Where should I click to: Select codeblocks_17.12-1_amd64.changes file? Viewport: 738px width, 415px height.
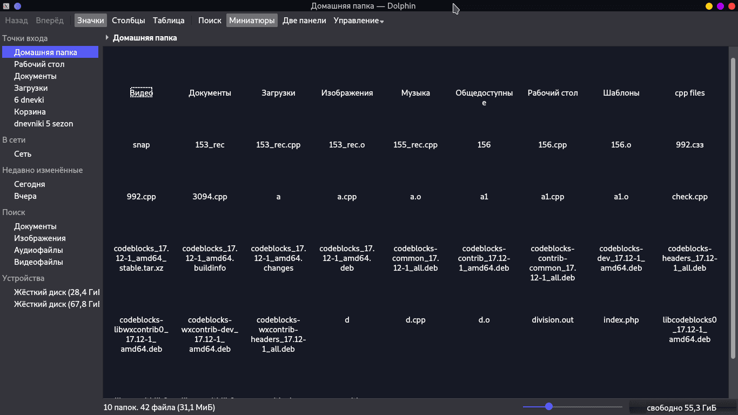(x=278, y=258)
